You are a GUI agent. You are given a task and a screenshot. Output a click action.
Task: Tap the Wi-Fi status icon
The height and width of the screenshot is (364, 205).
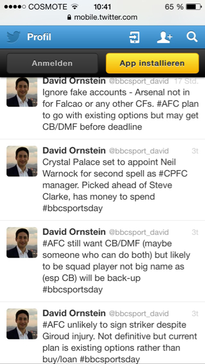click(75, 7)
